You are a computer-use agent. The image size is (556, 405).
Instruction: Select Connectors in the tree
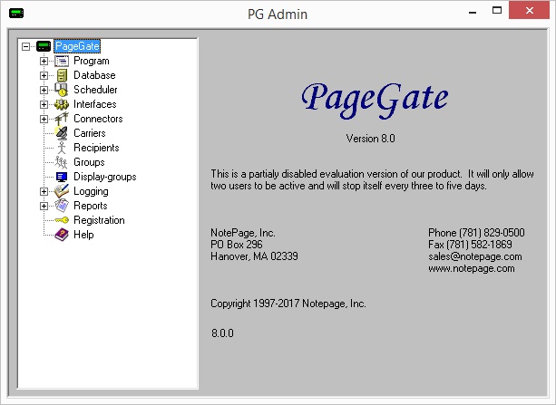98,119
